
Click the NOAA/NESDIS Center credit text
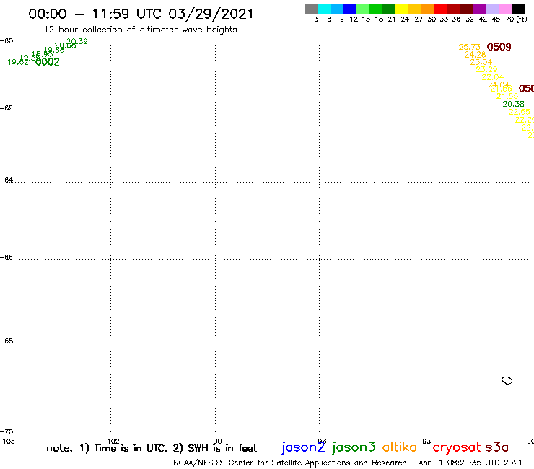[x=290, y=463]
